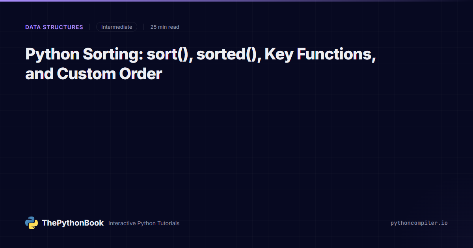Click the Interactive Python Tutorials tagline
473x248 pixels.
click(x=144, y=223)
